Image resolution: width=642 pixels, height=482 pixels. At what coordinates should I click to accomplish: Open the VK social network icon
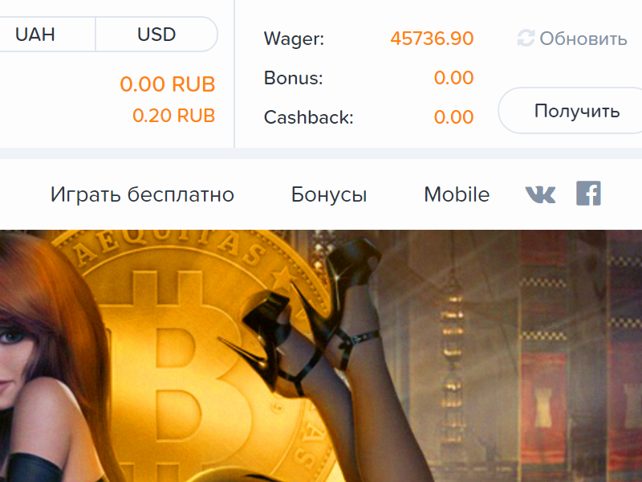540,194
